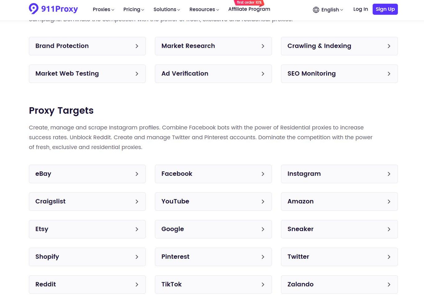This screenshot has height=295, width=424.
Task: Click the arrow on Ad Verification
Action: tap(263, 74)
